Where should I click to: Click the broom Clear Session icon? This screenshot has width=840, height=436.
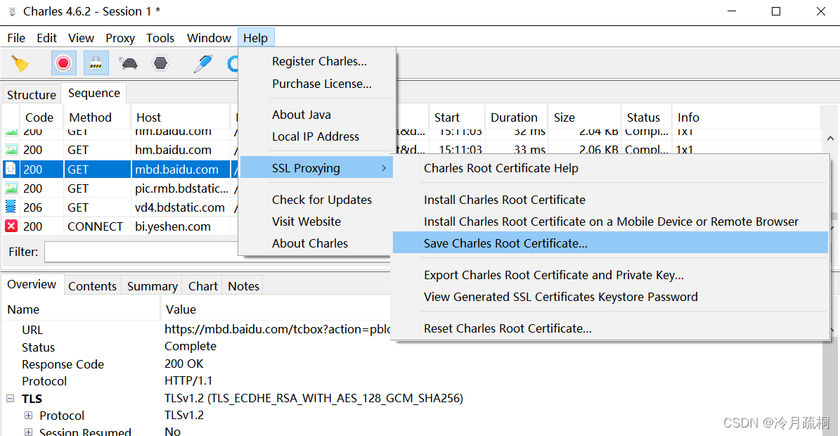[x=20, y=63]
